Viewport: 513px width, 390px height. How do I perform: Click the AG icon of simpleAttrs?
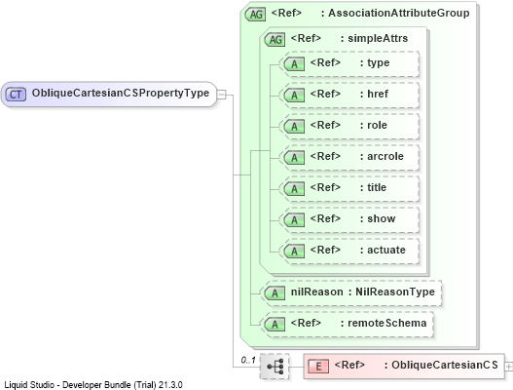pyautogui.click(x=275, y=40)
